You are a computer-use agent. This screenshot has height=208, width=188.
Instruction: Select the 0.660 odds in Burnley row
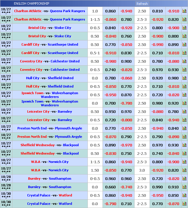coord(110,187)
